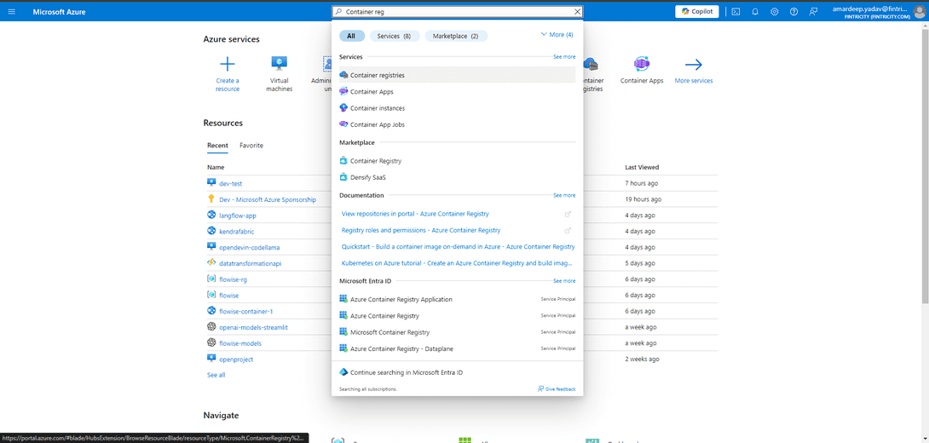Open opendevin-codellama resource

(x=250, y=248)
